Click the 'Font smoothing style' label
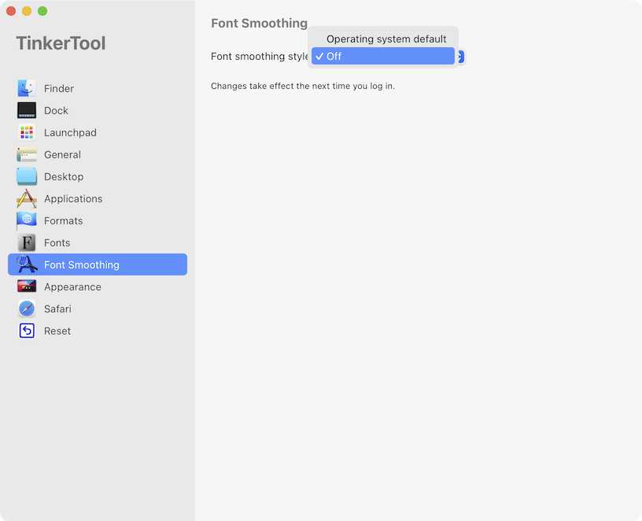 259,57
